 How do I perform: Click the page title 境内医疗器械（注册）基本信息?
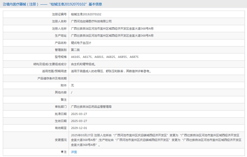(x=54, y=4)
